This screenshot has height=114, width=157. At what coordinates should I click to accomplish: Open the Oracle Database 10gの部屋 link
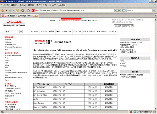click(132, 75)
